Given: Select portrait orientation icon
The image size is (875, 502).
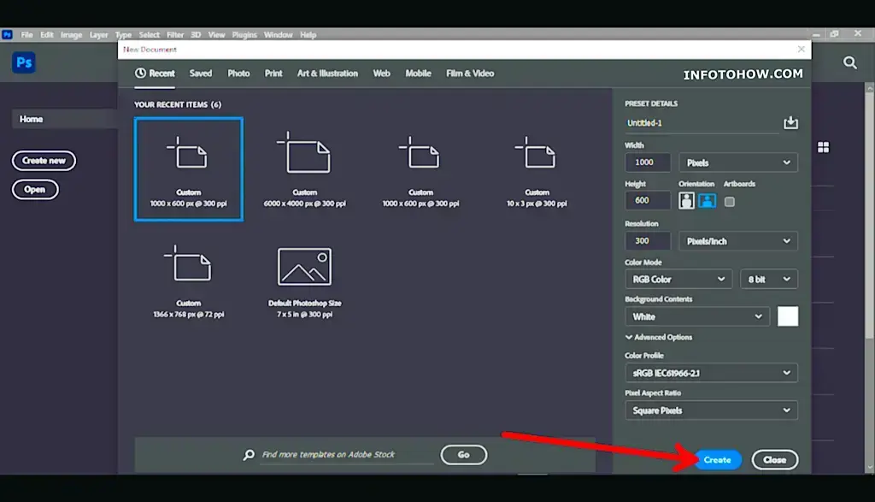Looking at the screenshot, I should click(686, 200).
